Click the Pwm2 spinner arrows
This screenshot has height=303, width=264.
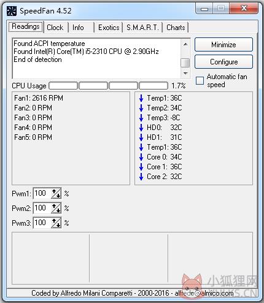point(56,208)
